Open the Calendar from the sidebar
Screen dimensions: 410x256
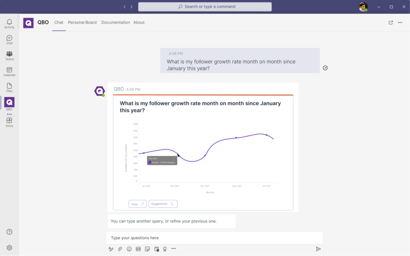pos(9,72)
